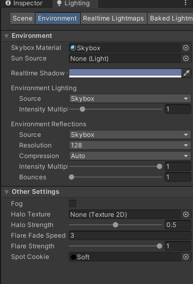193x284 pixels.
Task: Open the Realtime Shadow Color swatch
Action: [125, 73]
